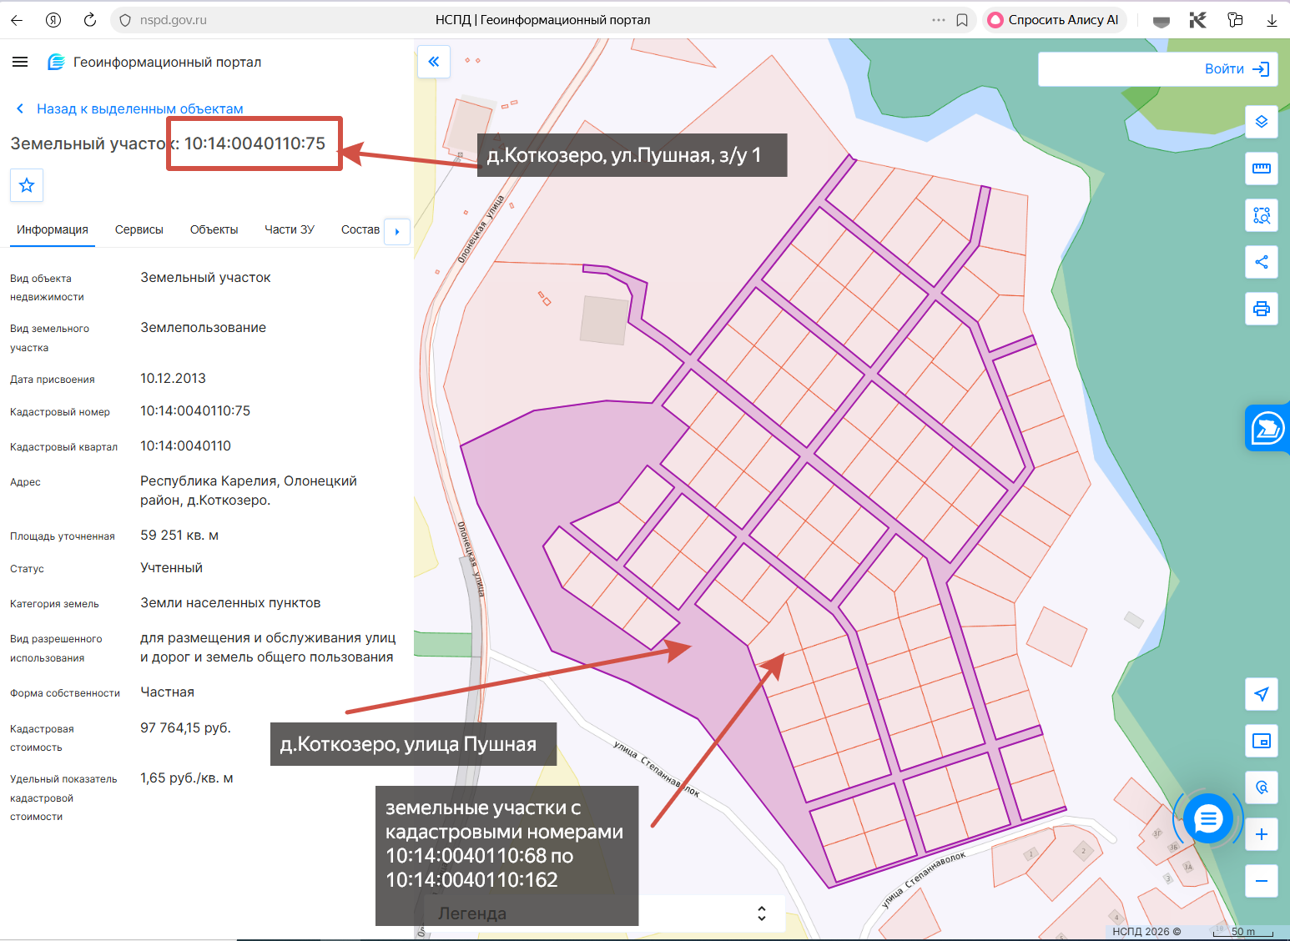
Task: Activate the area search selection tool
Action: (x=1262, y=215)
